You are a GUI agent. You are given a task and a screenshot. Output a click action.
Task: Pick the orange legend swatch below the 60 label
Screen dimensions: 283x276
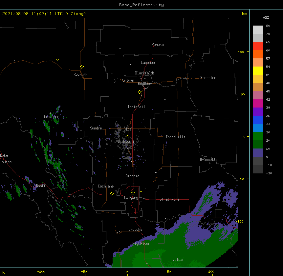258,54
